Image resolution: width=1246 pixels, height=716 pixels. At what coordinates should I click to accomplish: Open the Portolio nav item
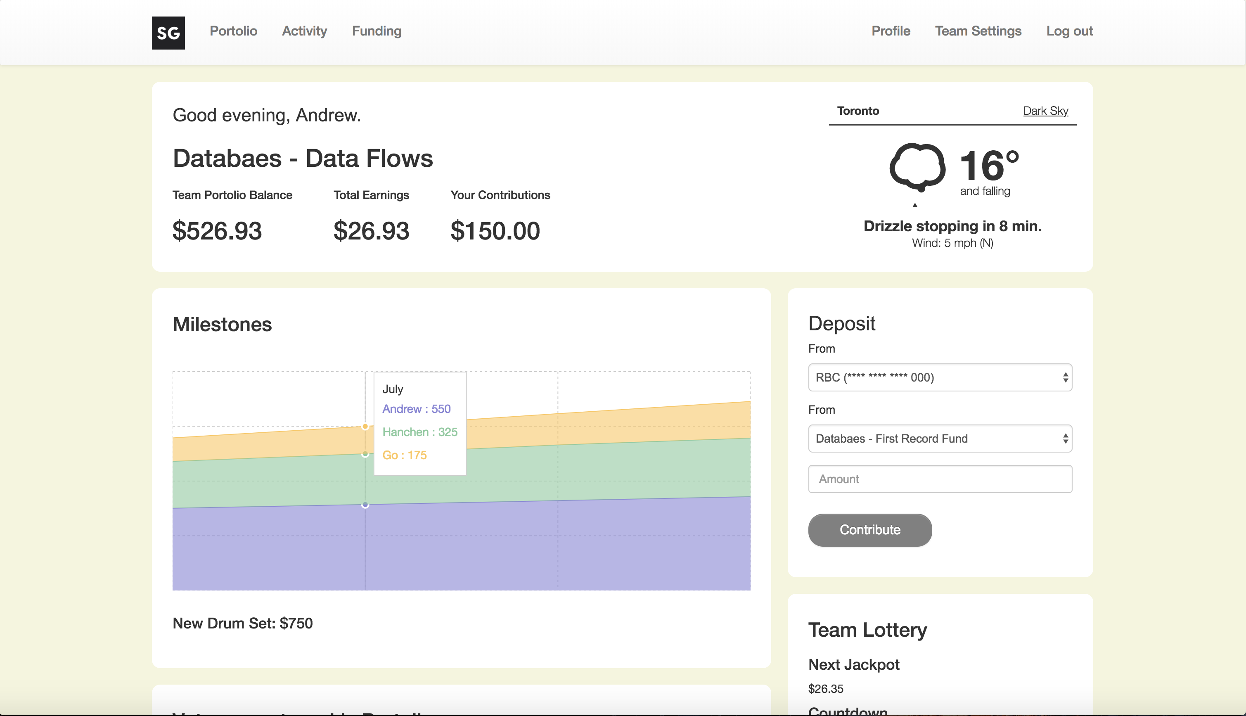click(233, 31)
